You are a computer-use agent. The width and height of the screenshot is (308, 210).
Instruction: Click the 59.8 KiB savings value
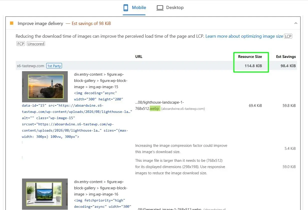coord(289,106)
